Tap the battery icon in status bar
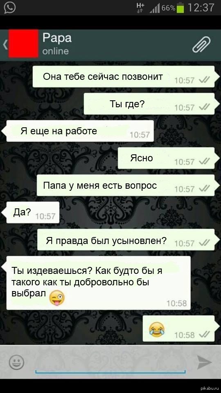 (x=180, y=7)
